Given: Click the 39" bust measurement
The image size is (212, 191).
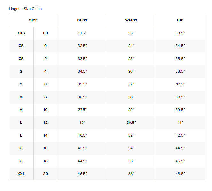Looking at the screenshot, I should 82,123.
